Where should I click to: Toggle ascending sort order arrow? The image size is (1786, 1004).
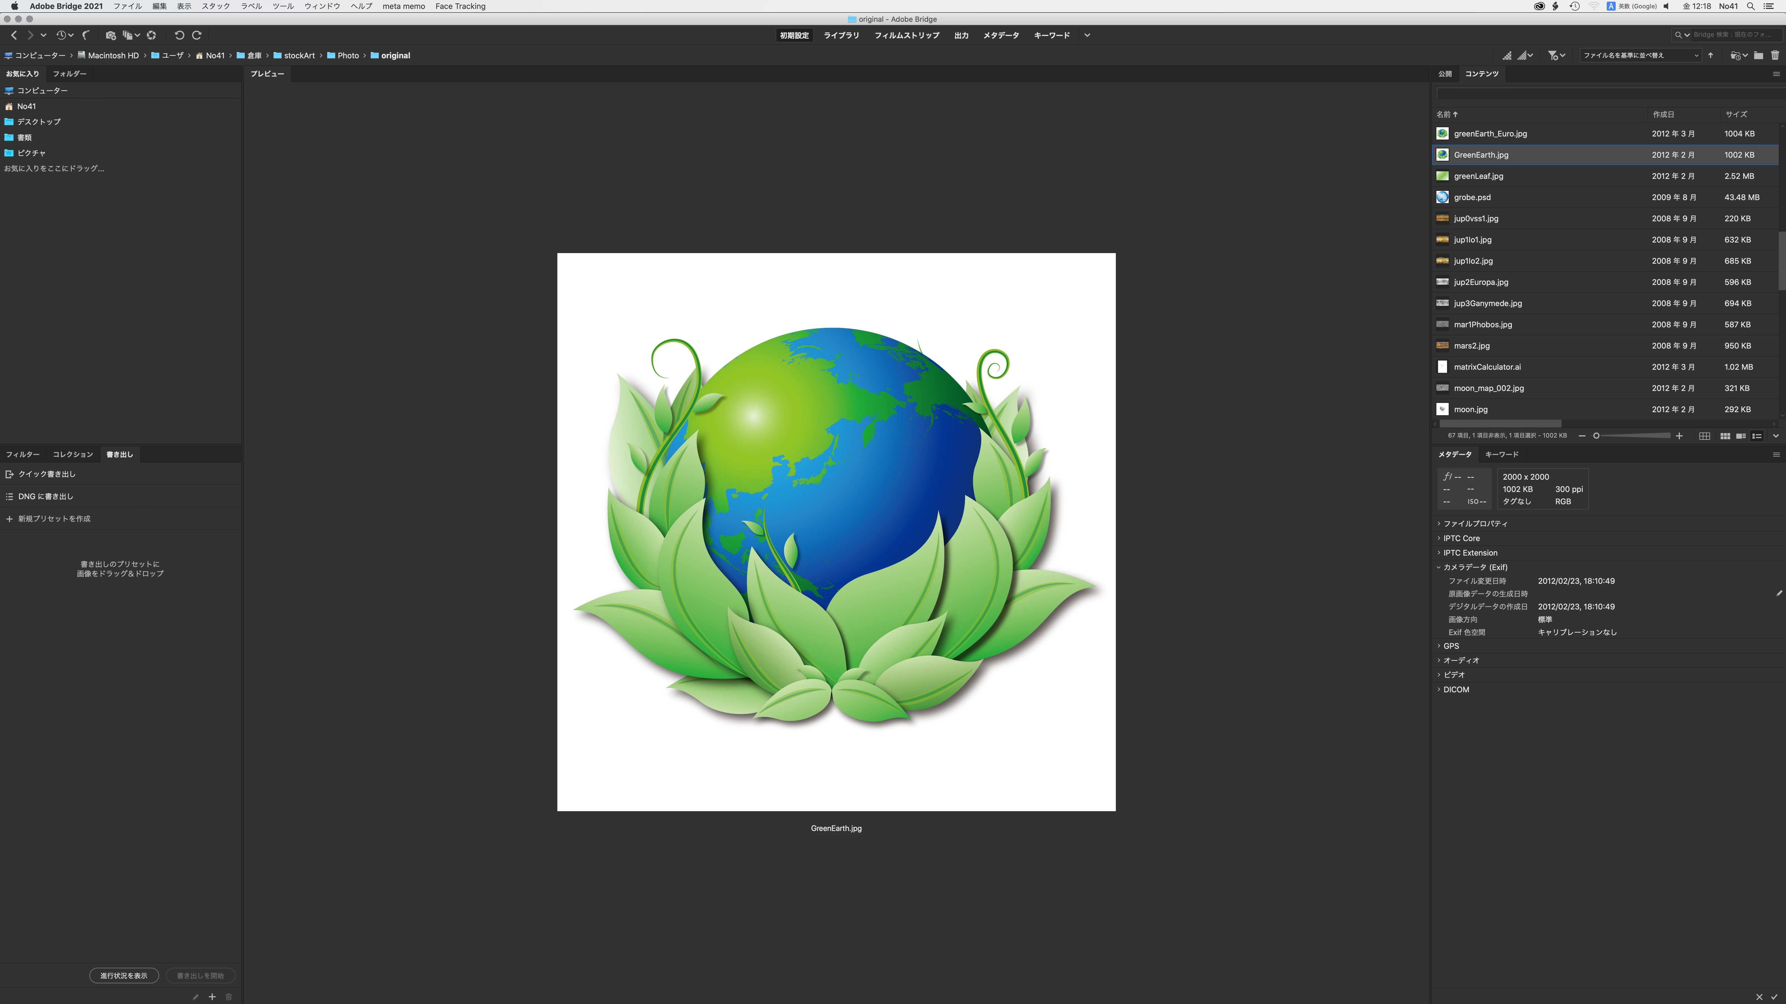[x=1710, y=56]
